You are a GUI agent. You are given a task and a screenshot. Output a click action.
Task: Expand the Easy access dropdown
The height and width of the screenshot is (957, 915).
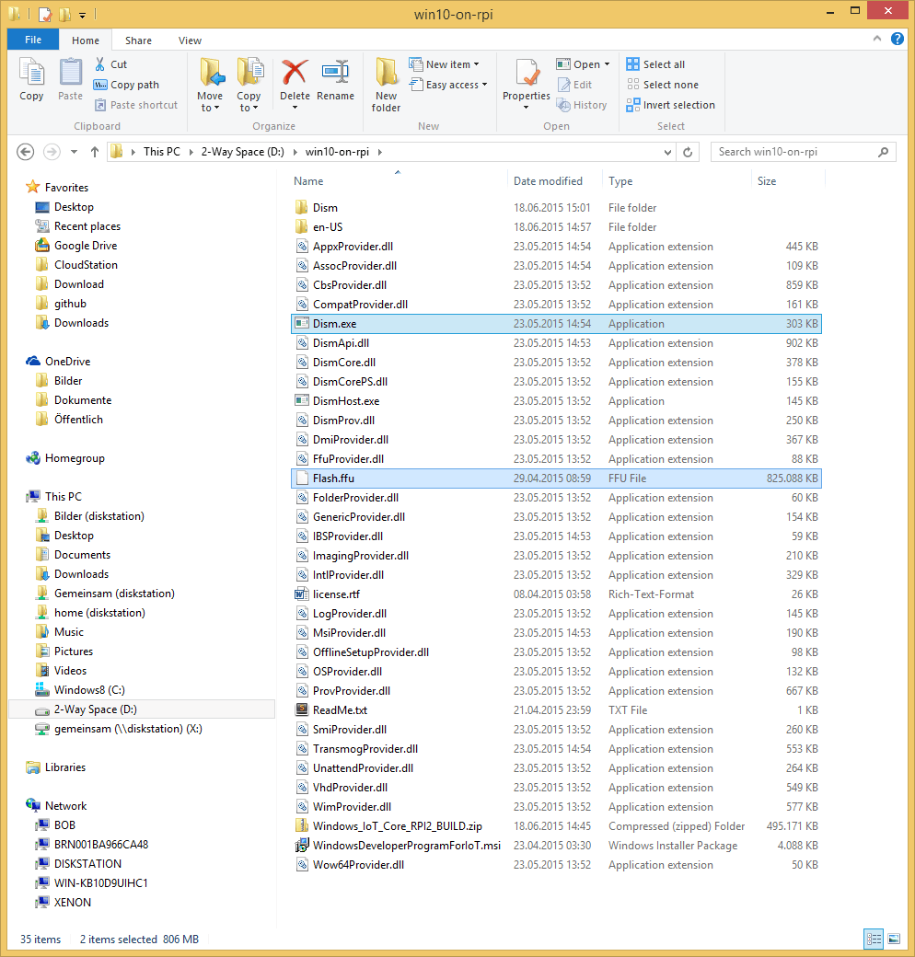pos(448,85)
